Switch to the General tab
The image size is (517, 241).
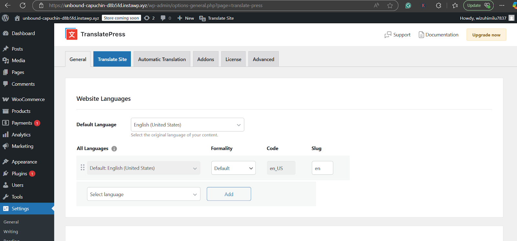78,59
